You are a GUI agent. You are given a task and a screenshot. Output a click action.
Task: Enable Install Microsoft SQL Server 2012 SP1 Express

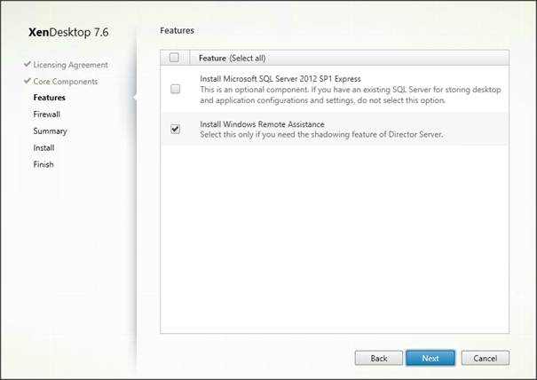176,89
